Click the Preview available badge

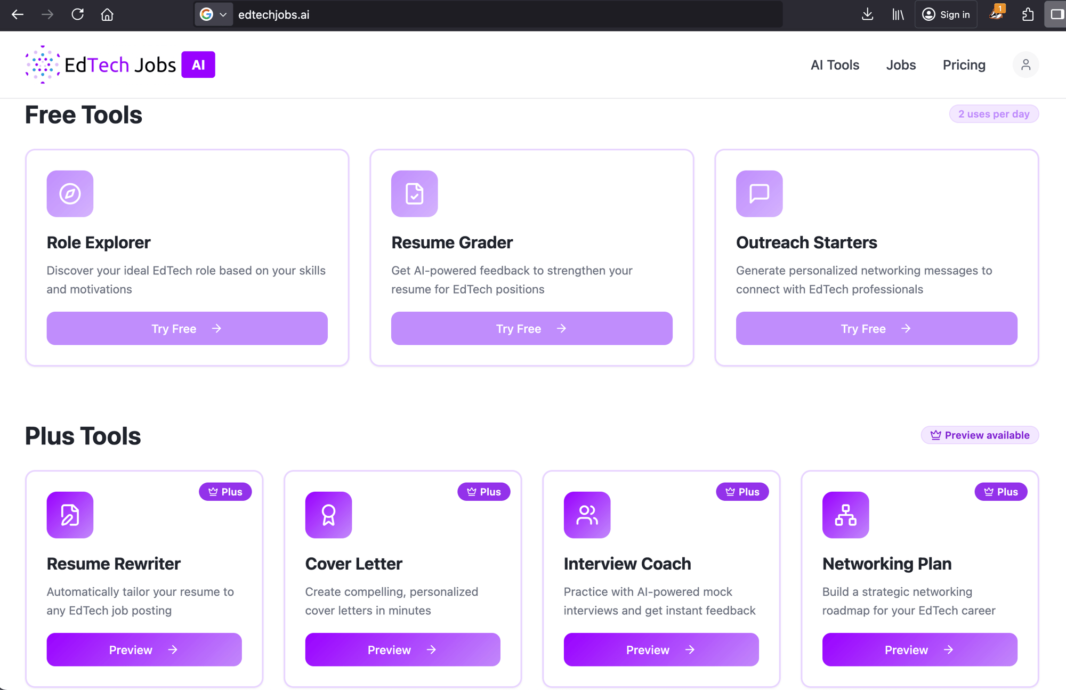[980, 435]
